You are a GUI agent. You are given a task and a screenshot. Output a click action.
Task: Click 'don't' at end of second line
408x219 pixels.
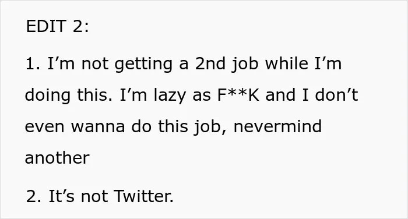(336, 95)
